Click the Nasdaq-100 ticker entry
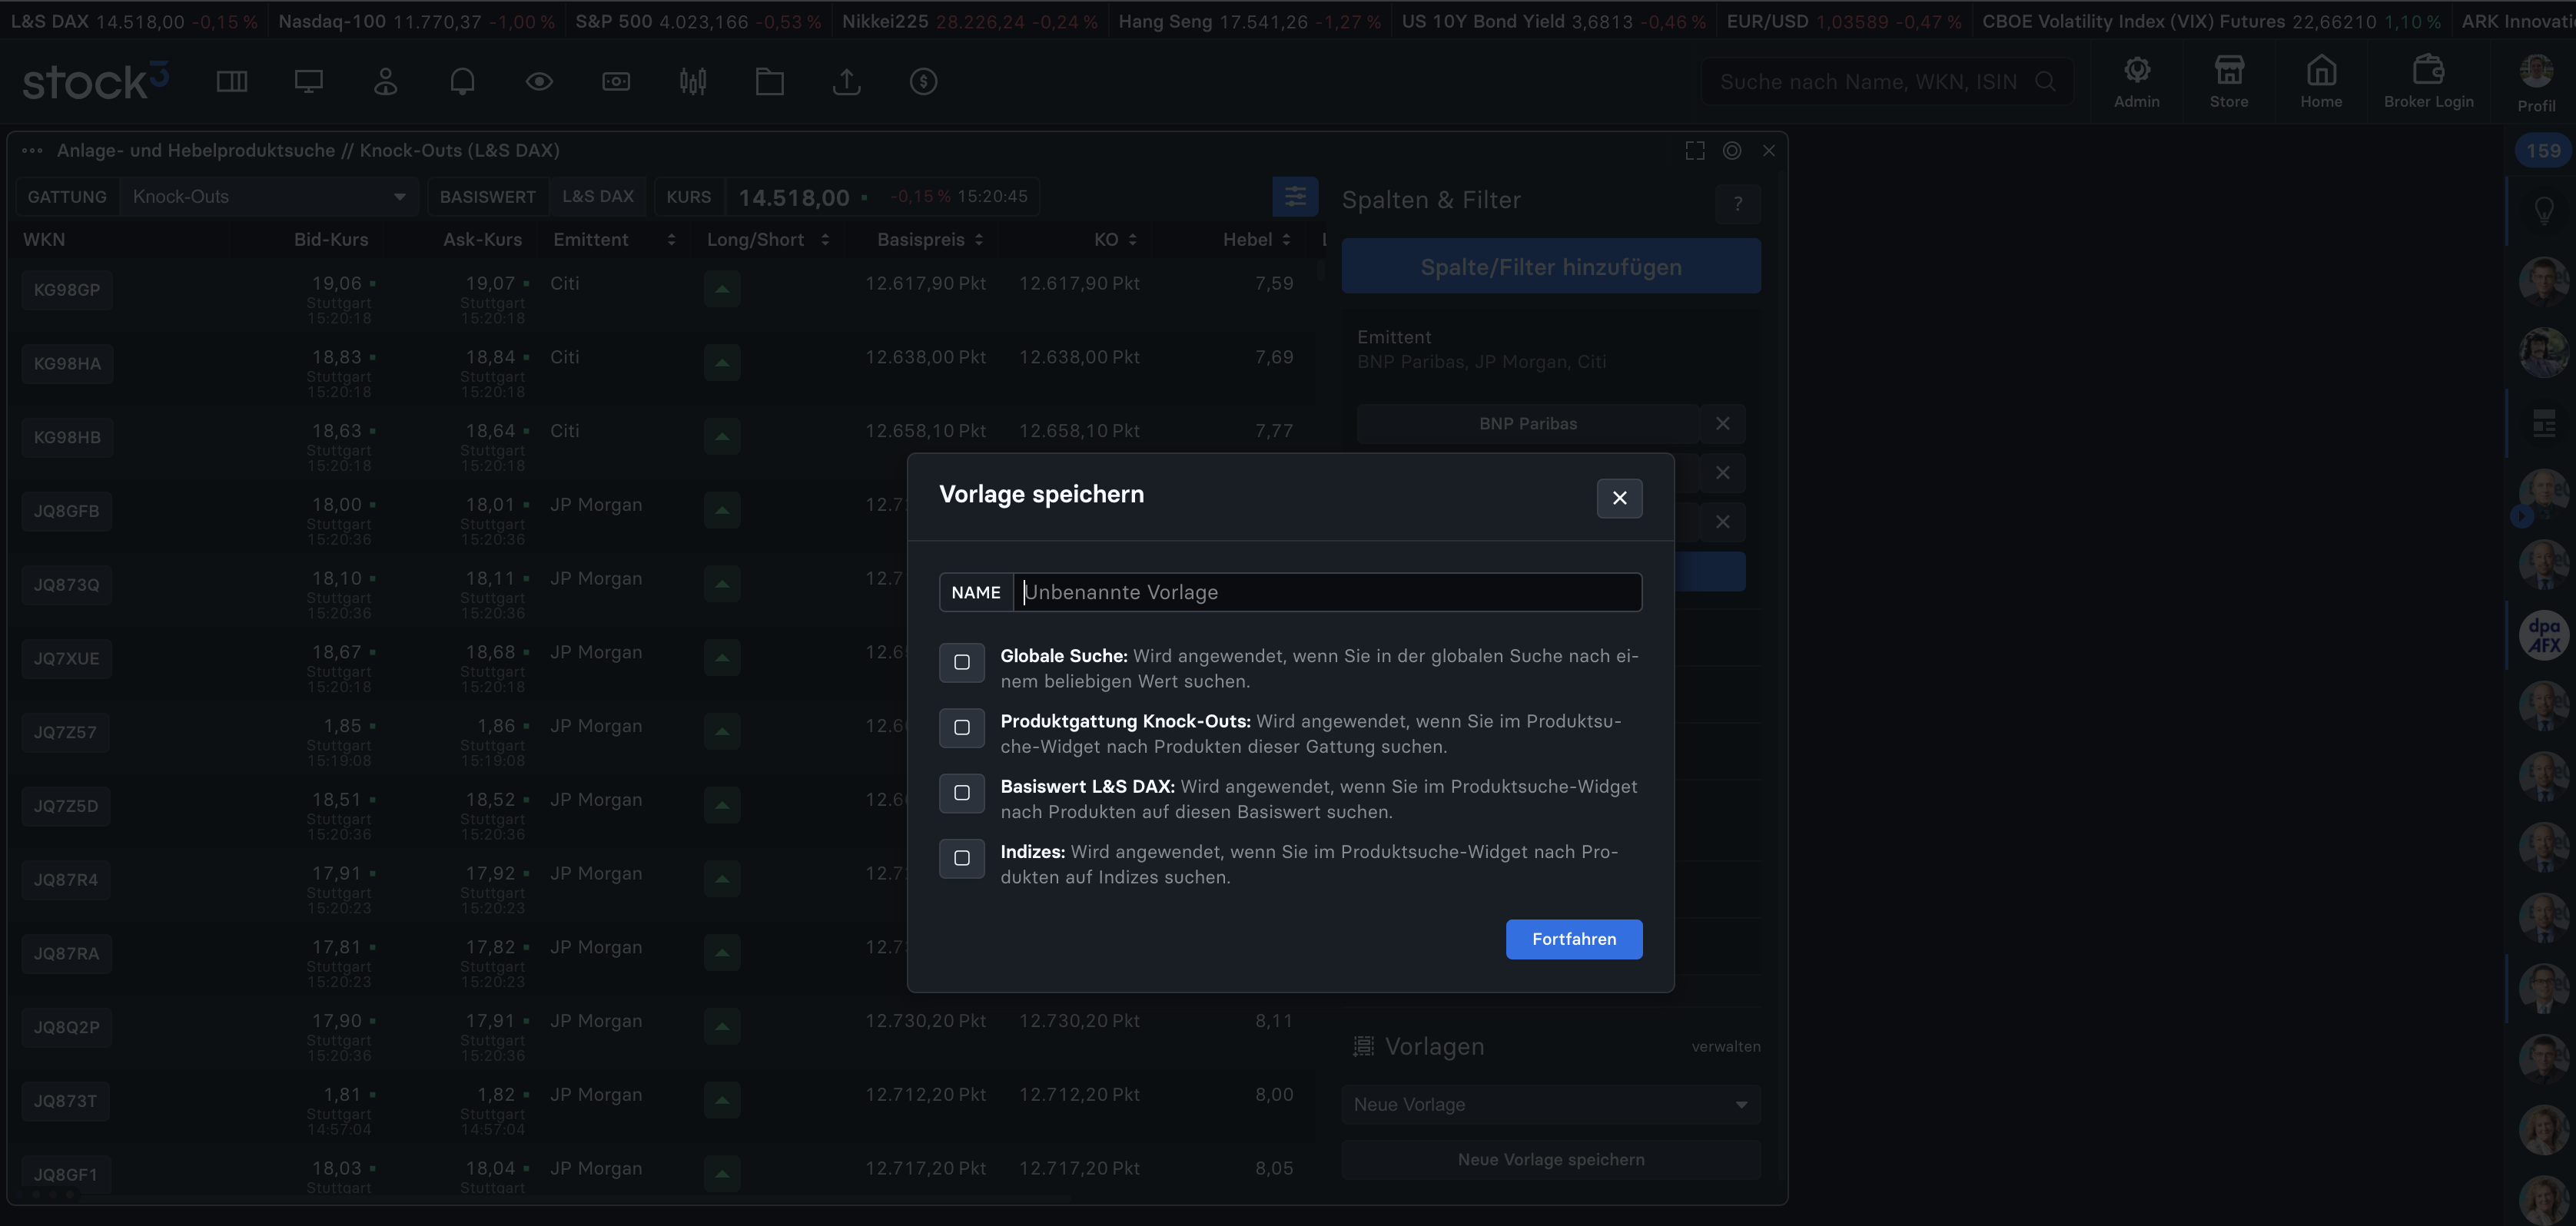 [416, 21]
